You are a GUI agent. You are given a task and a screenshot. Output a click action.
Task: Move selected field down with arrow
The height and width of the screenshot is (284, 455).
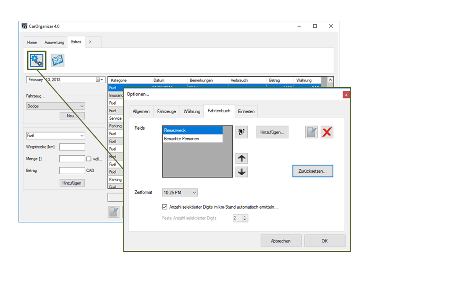click(x=242, y=172)
